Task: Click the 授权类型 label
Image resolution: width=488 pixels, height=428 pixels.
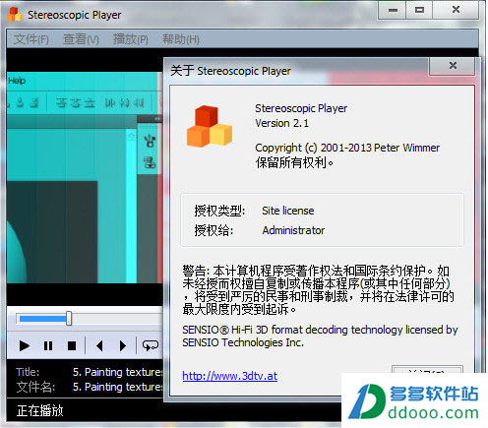Action: pos(219,211)
